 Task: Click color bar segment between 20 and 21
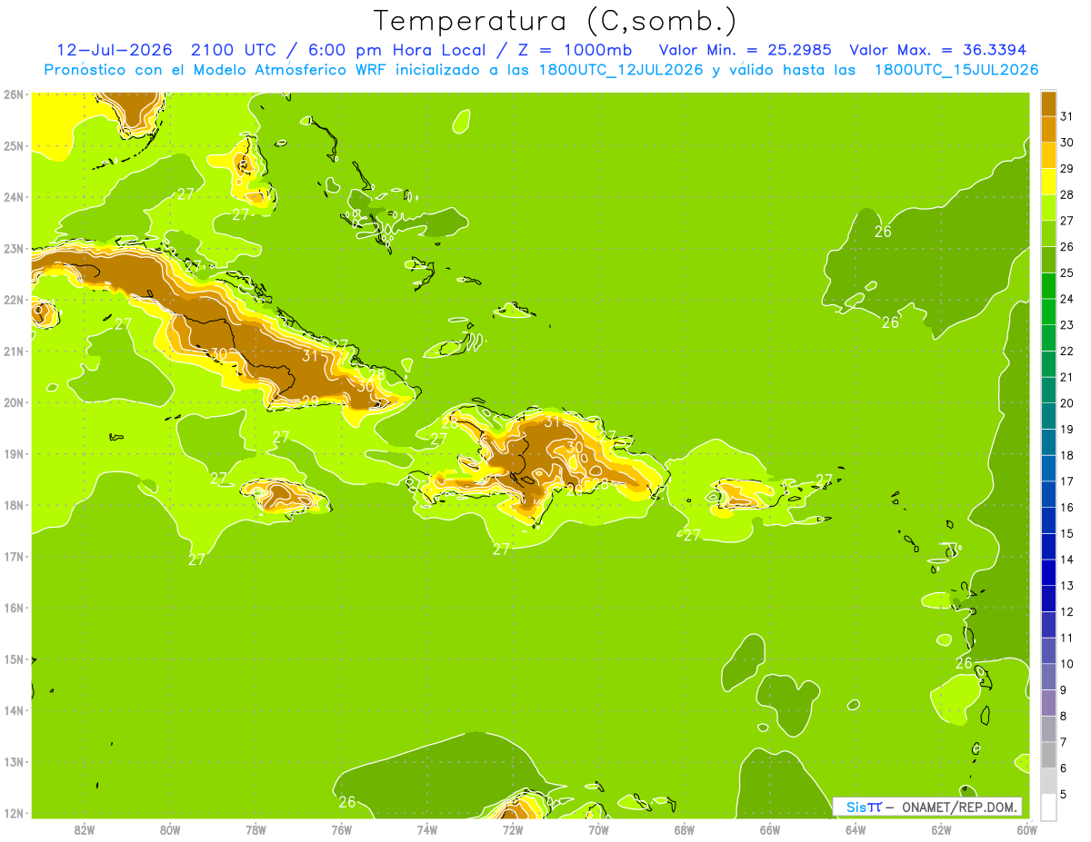point(1048,391)
